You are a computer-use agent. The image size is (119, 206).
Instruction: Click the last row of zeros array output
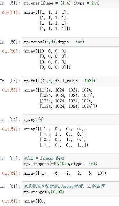[x=55, y=67]
